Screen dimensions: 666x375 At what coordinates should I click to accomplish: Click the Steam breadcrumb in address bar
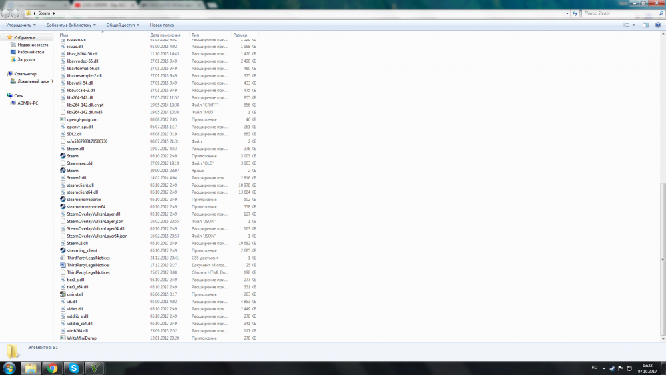coord(44,13)
